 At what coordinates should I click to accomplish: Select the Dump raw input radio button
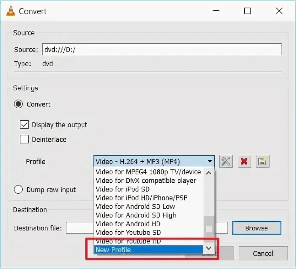click(x=18, y=189)
